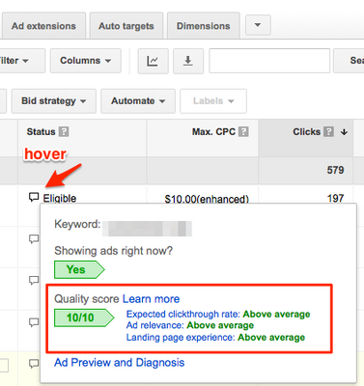This screenshot has height=386, width=364.
Task: Click the help icon beside Max. CPC
Action: click(x=243, y=131)
